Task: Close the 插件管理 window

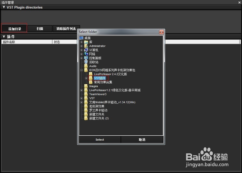Action: 239,2
